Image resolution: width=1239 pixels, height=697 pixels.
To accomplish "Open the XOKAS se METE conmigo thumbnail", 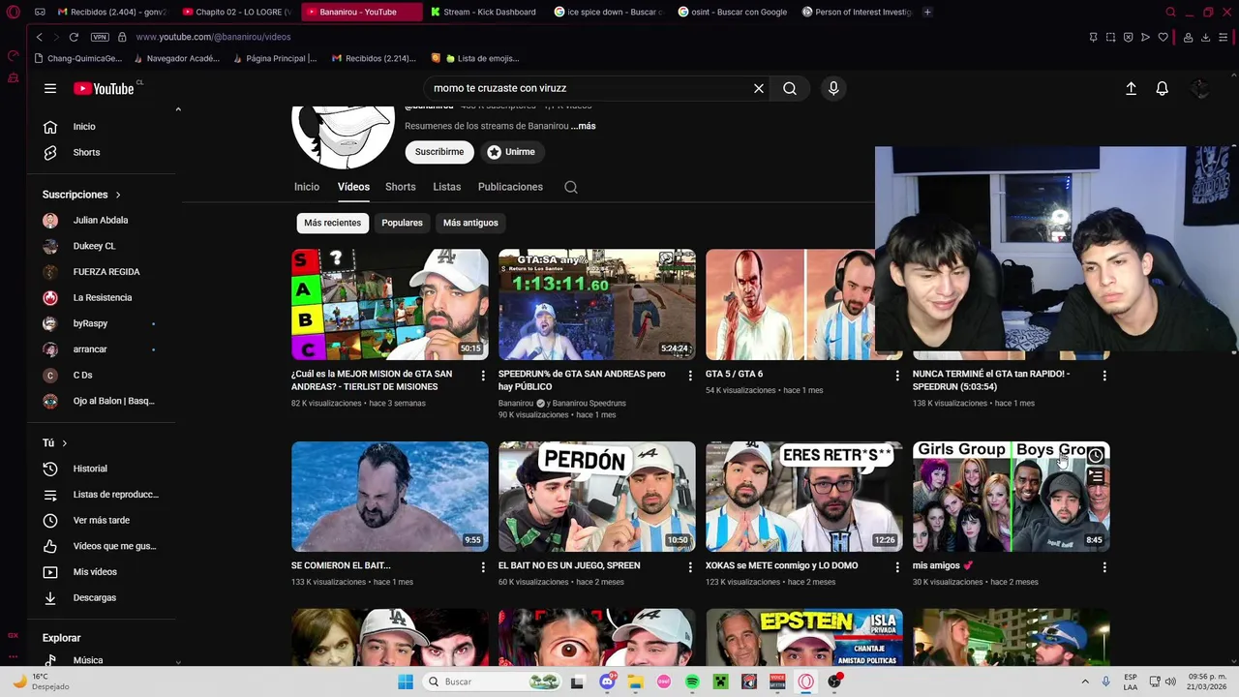I will [x=804, y=497].
